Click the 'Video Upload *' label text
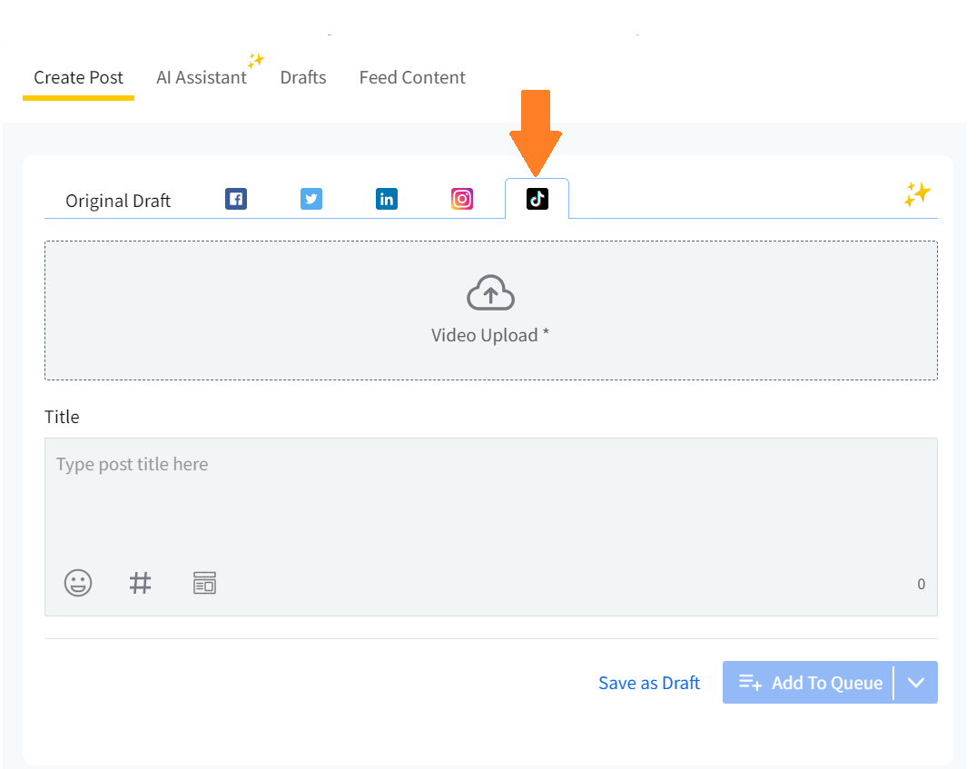The image size is (976, 769). (x=490, y=335)
